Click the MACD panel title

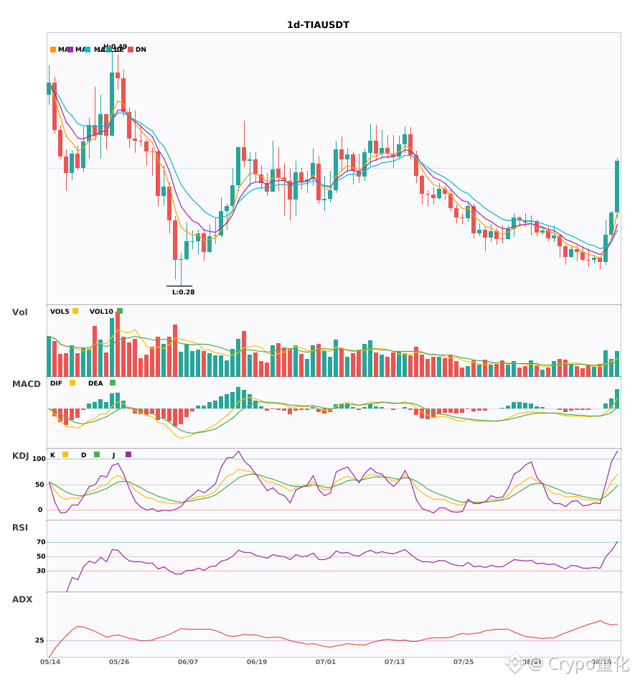tap(26, 384)
